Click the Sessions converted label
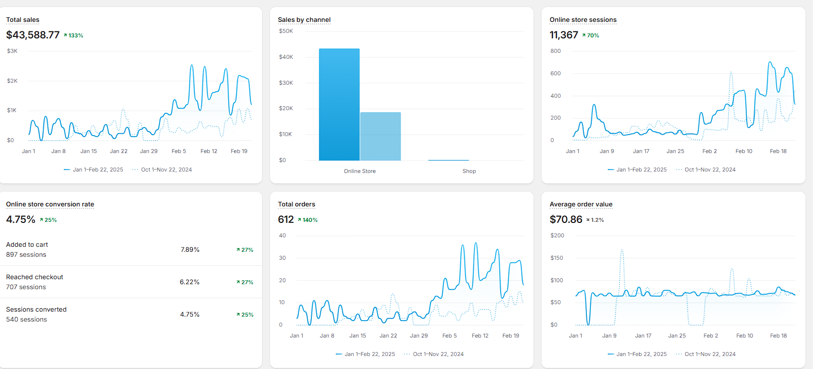Image resolution: width=813 pixels, height=369 pixels. tap(36, 310)
